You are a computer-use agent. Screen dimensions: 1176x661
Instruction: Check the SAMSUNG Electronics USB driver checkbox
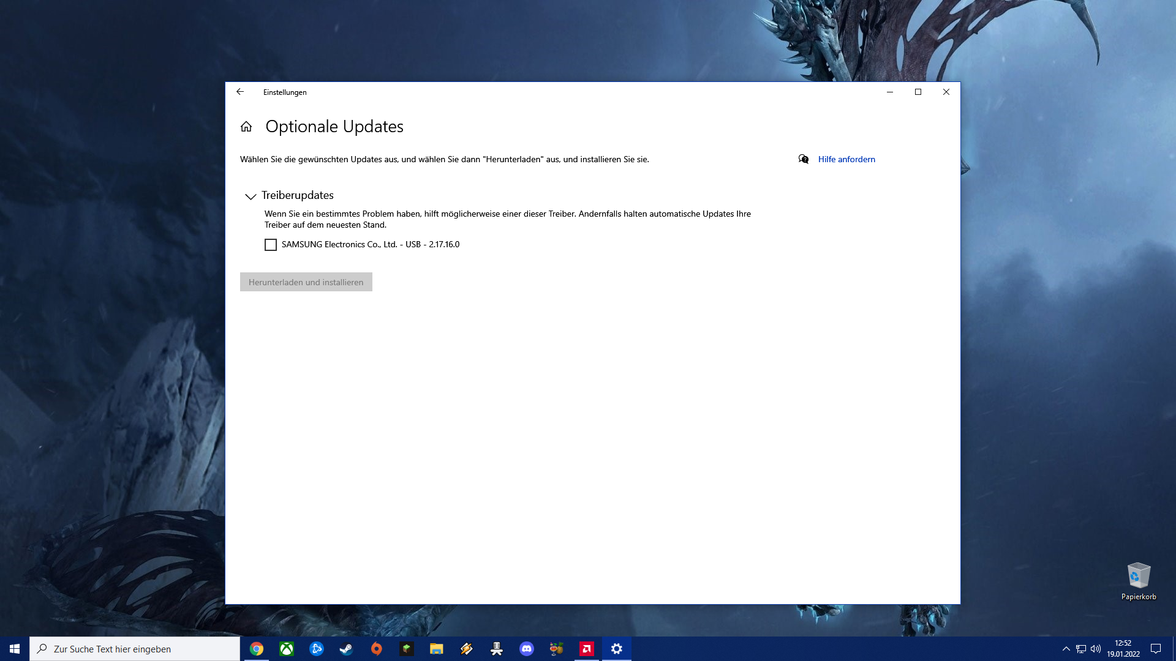[271, 245]
